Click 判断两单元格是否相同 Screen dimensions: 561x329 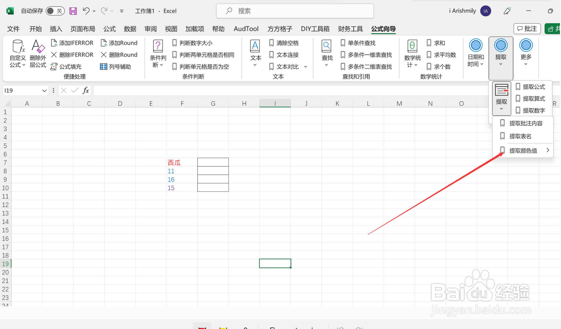[203, 55]
